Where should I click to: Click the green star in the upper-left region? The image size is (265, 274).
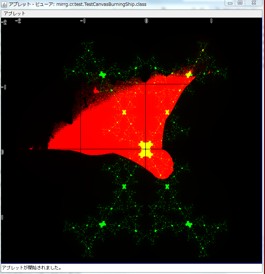102,75
